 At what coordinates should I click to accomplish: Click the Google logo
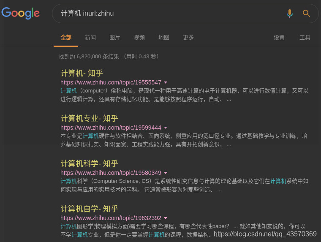point(20,13)
